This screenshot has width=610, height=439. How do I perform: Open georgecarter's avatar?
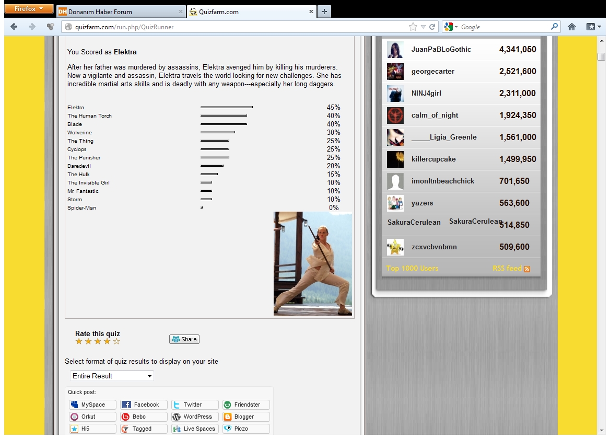[x=395, y=72]
